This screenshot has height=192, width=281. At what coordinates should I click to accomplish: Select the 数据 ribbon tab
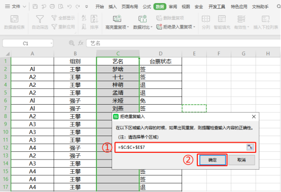click(160, 7)
